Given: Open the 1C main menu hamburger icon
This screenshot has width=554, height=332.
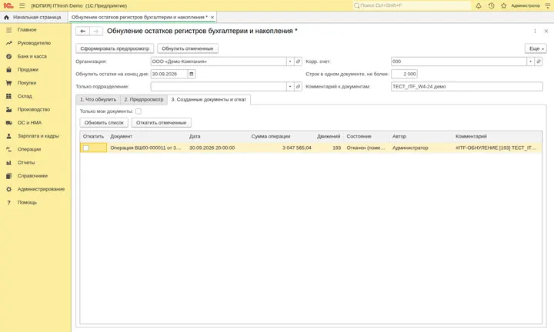Looking at the screenshot, I should pos(22,5).
